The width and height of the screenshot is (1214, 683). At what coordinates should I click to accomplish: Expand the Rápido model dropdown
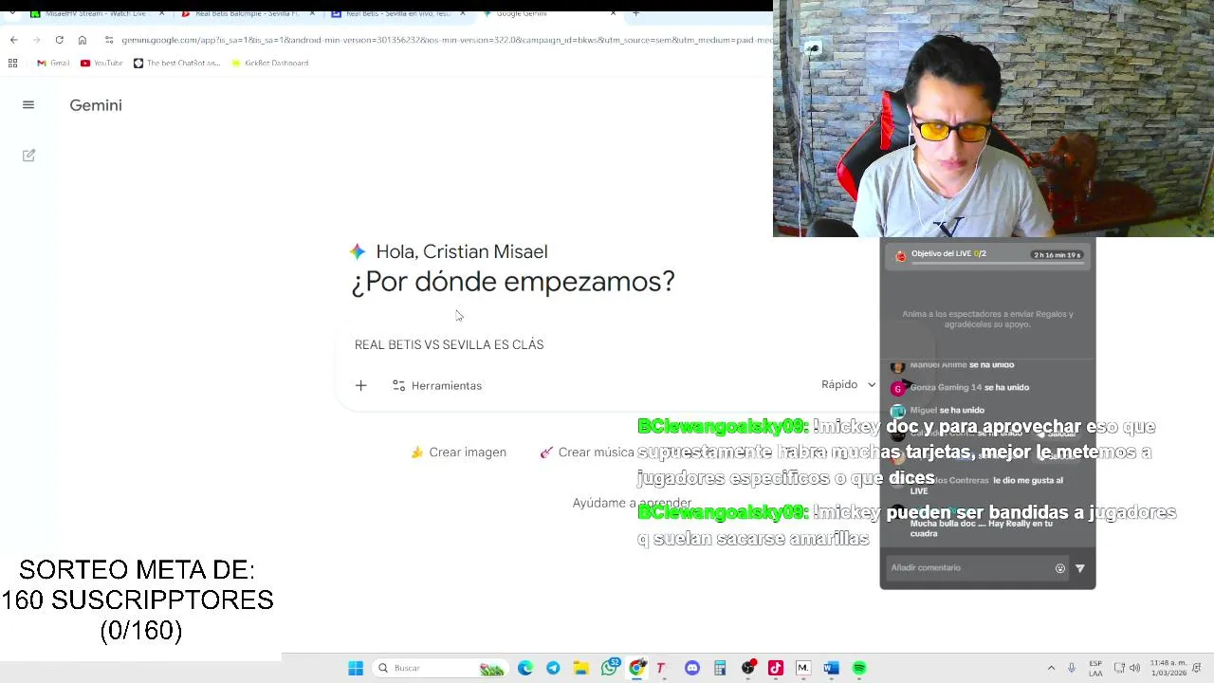coord(848,384)
